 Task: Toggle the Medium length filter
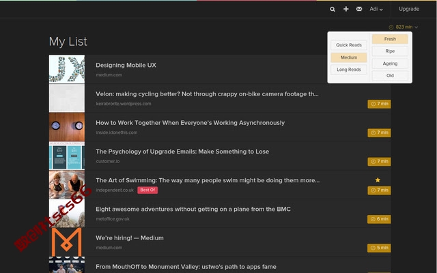pos(349,57)
